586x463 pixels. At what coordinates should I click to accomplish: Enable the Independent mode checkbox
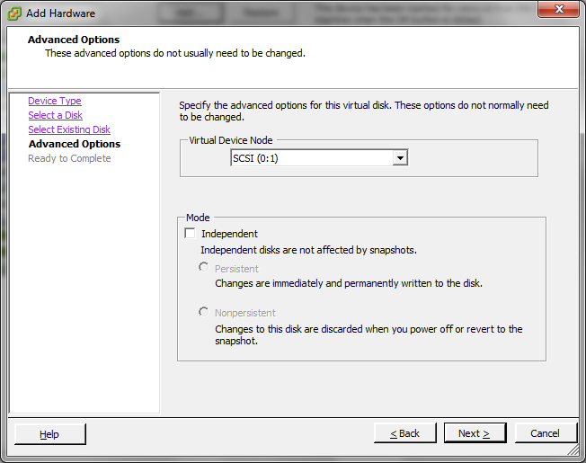point(190,233)
